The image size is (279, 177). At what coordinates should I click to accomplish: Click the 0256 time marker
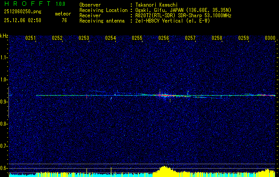click(x=164, y=38)
